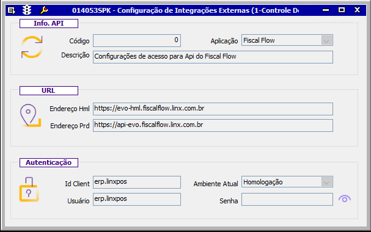Click into the Código field
Image resolution: width=371 pixels, height=232 pixels.
coord(137,40)
